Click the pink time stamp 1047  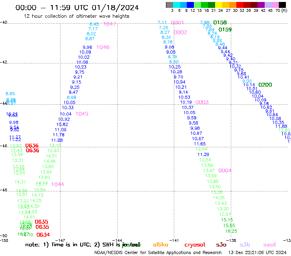click(x=110, y=24)
